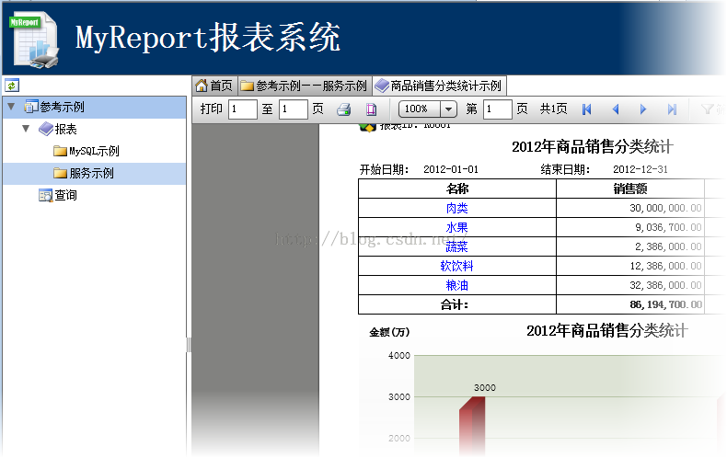Open the 100% zoom dropdown
Screen dimensions: 727x458
[448, 109]
